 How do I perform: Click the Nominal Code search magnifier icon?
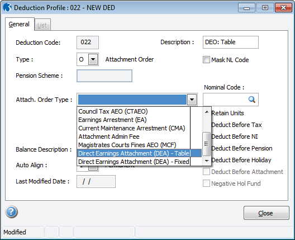[x=252, y=100]
